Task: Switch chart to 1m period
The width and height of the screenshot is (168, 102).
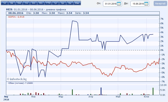Action: coord(26,3)
